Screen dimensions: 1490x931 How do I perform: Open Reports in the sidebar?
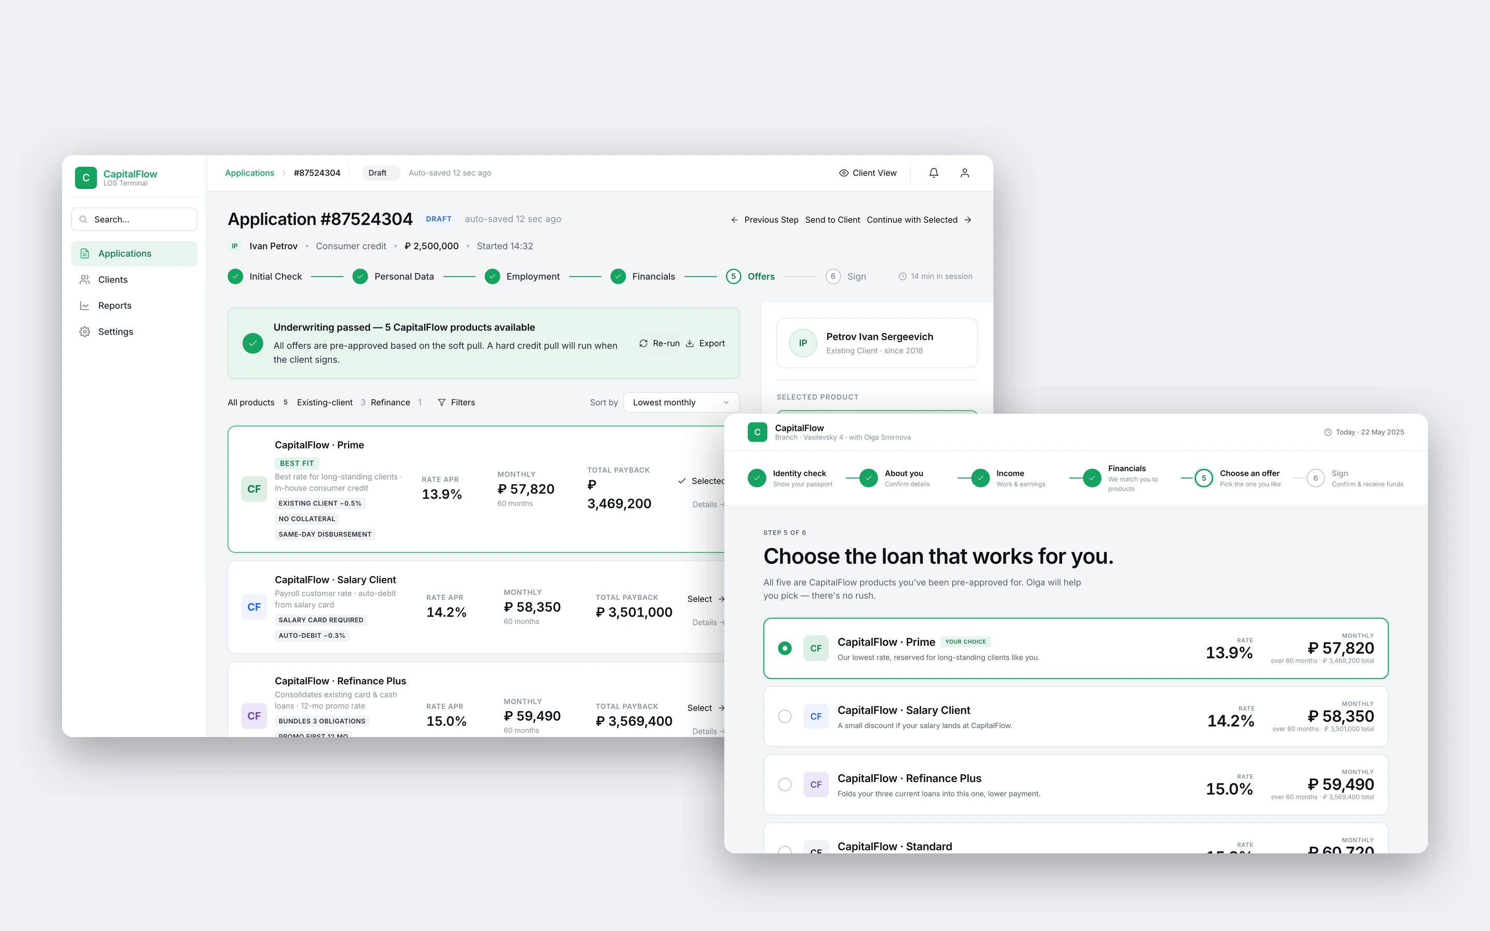coord(134,305)
